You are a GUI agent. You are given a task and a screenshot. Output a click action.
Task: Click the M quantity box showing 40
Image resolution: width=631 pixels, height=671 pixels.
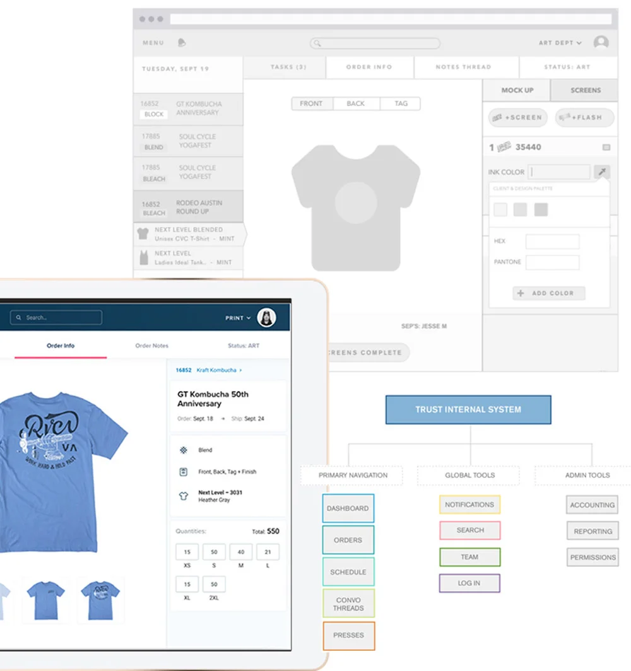tap(241, 552)
